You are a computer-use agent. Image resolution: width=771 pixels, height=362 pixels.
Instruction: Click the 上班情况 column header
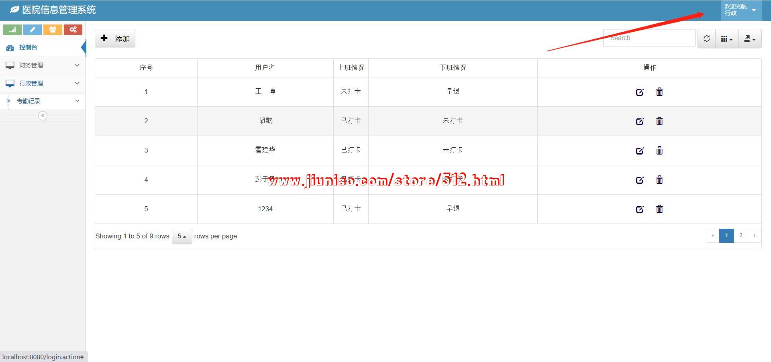[x=351, y=68]
